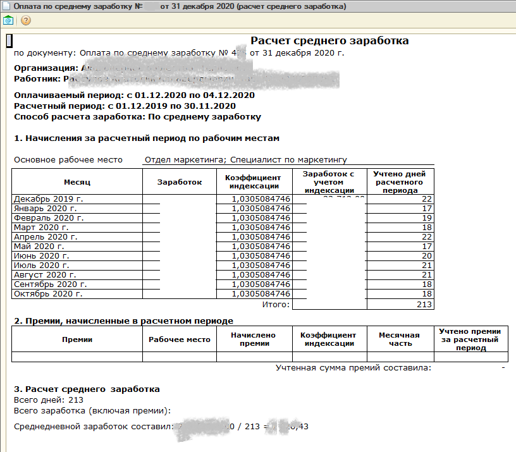This screenshot has width=516, height=452.
Task: Select the total days value 213 in table
Action: pyautogui.click(x=400, y=304)
